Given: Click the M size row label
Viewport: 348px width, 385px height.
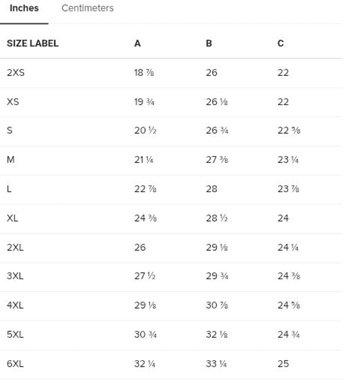Looking at the screenshot, I should [11, 160].
